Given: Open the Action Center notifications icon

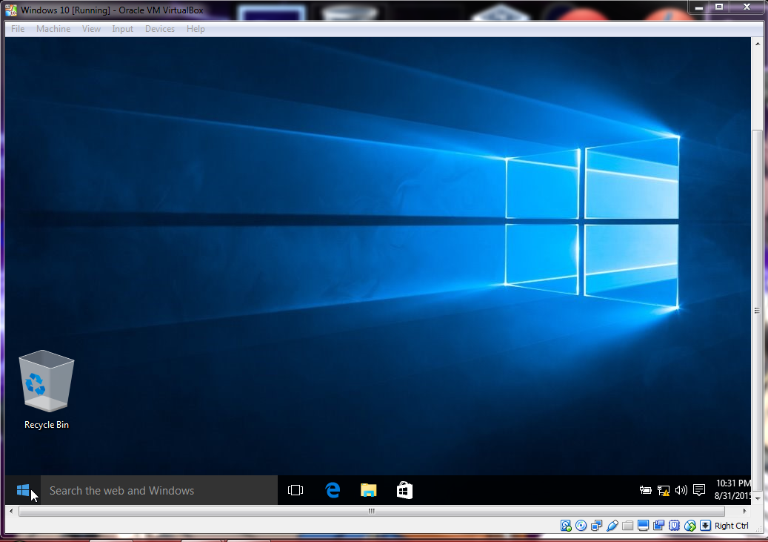Looking at the screenshot, I should click(699, 490).
